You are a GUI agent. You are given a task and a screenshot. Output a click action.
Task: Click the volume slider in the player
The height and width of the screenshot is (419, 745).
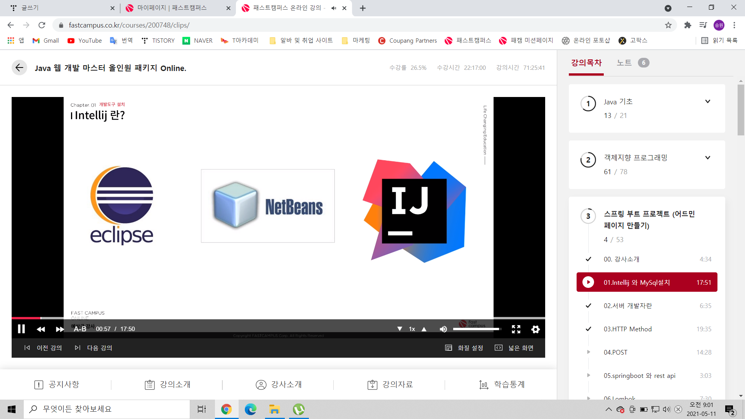coord(476,329)
